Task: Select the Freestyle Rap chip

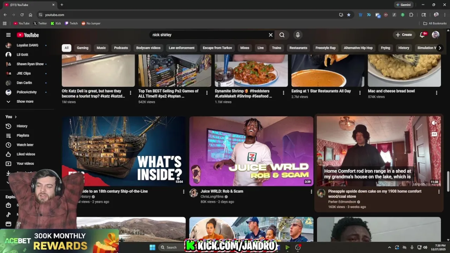Action: pyautogui.click(x=326, y=48)
